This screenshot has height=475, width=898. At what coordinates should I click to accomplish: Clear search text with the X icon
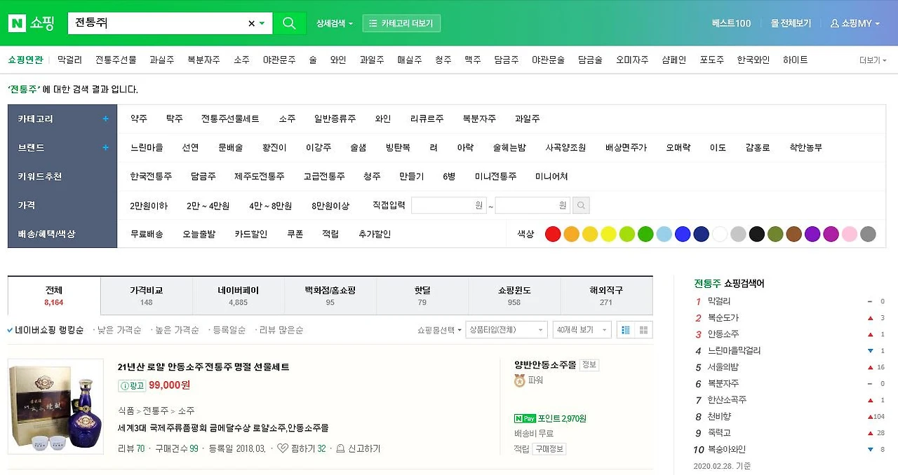(251, 23)
